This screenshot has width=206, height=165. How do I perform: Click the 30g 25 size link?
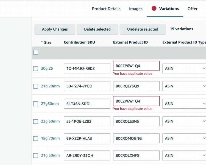point(47,68)
